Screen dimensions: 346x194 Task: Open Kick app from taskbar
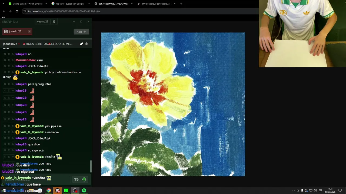tap(66, 190)
